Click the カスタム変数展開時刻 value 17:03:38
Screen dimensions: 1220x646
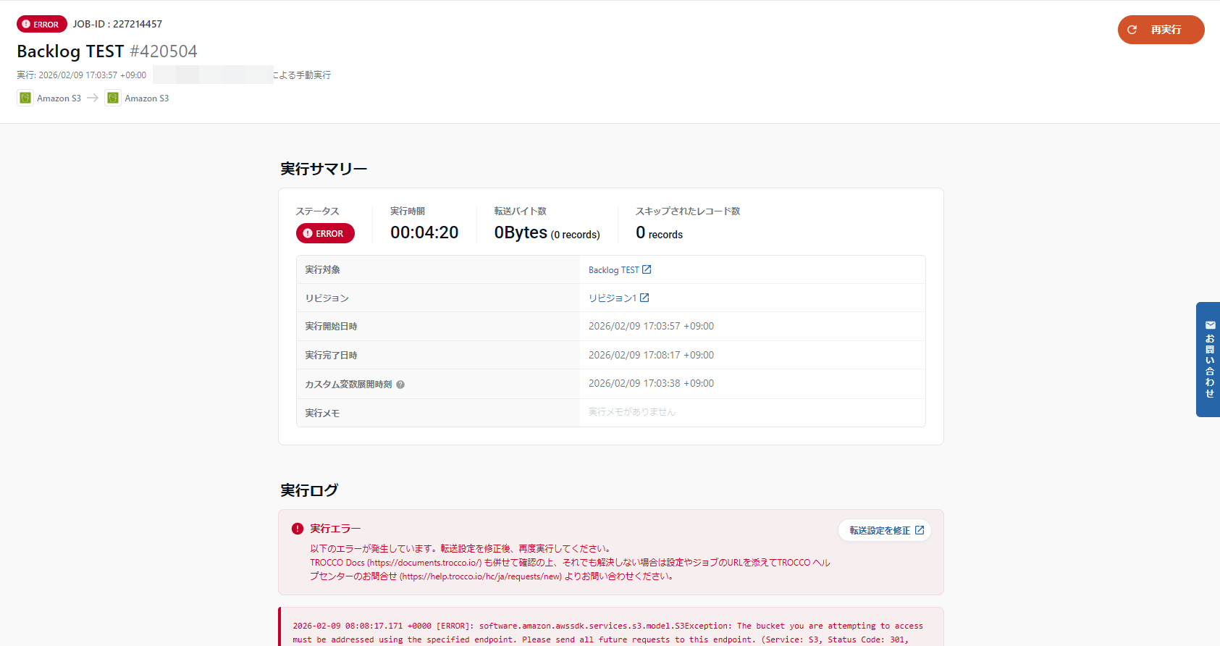651,383
